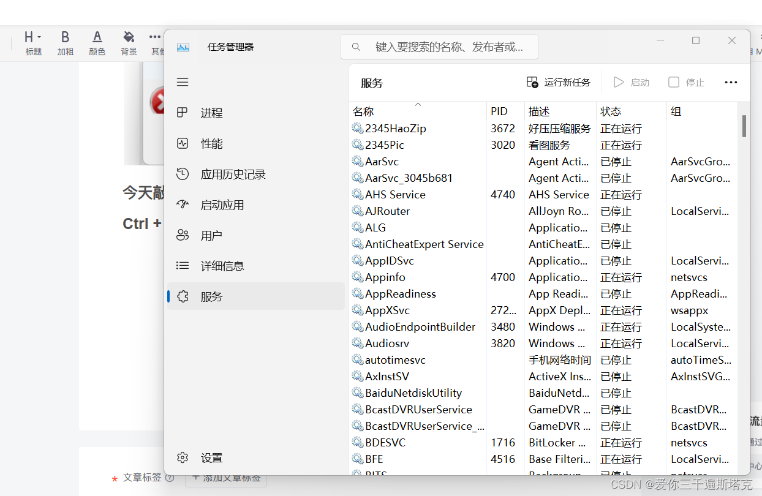Click gear icon of AudioEndpointBuilder
The image size is (762, 496).
coord(358,326)
